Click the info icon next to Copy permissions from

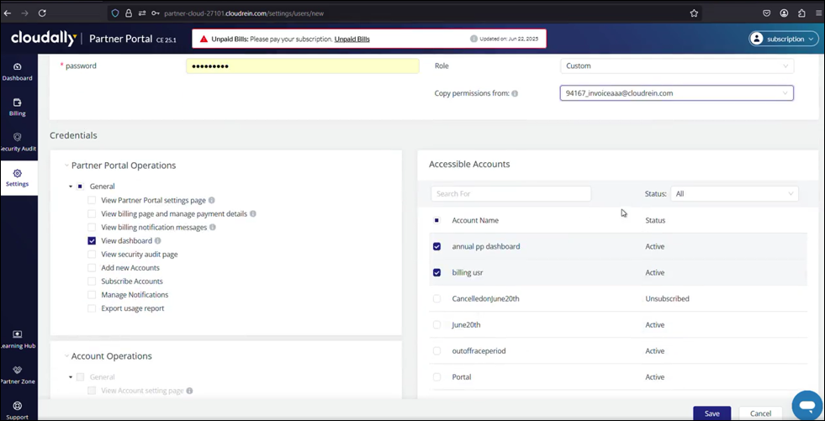515,93
